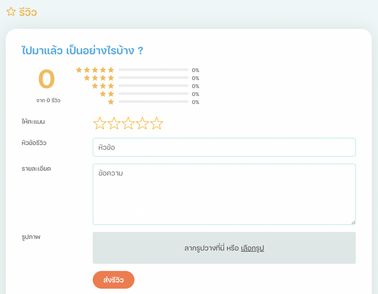
Task: Click the รายละเอียด label
Action: [x=36, y=169]
